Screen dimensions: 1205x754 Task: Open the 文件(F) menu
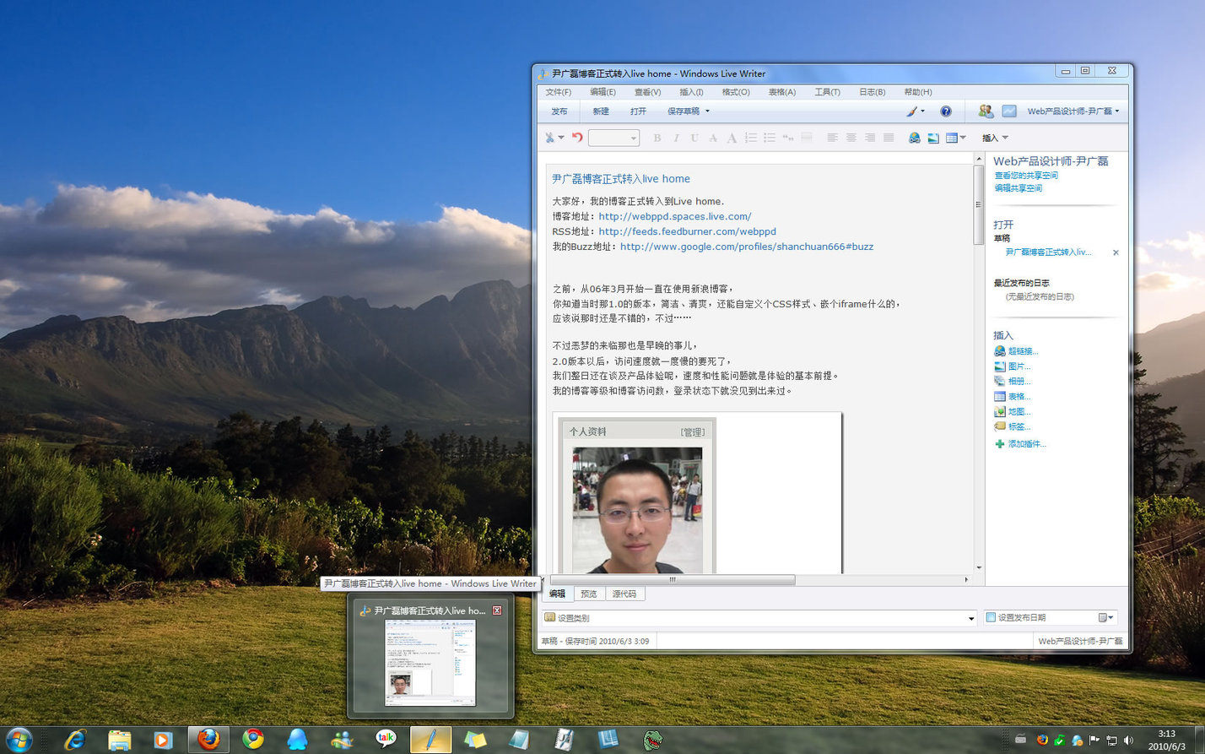558,92
